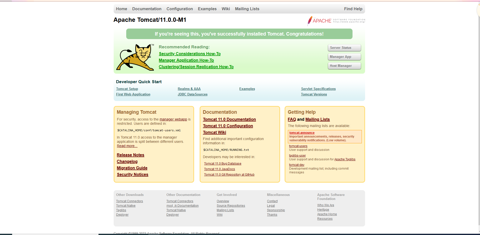480x235 pixels.
Task: Open the tomcat-dev mailing list link
Action: point(297,165)
